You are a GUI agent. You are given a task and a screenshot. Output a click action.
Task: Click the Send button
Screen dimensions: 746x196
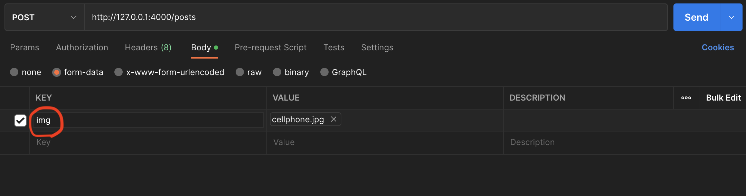click(x=696, y=17)
